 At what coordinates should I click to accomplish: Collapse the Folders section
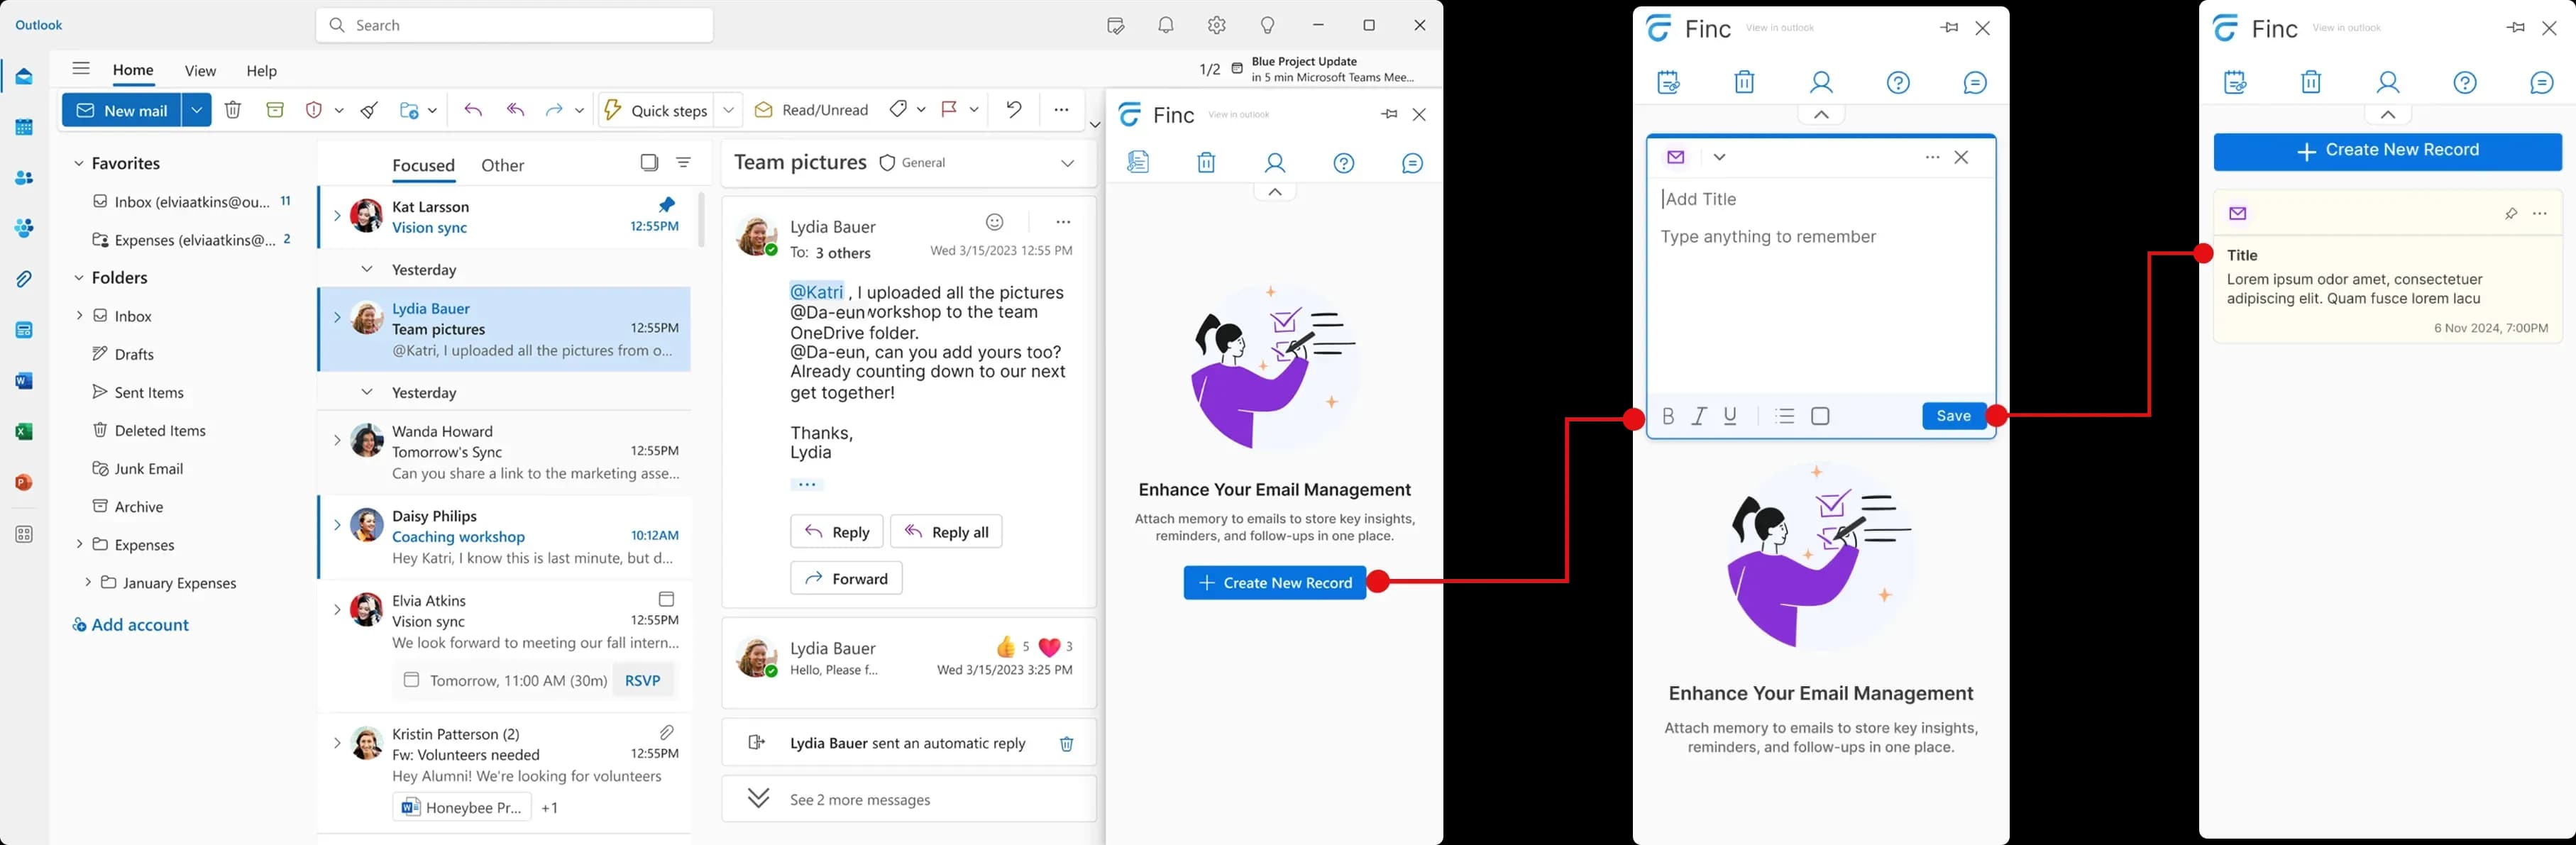(79, 277)
